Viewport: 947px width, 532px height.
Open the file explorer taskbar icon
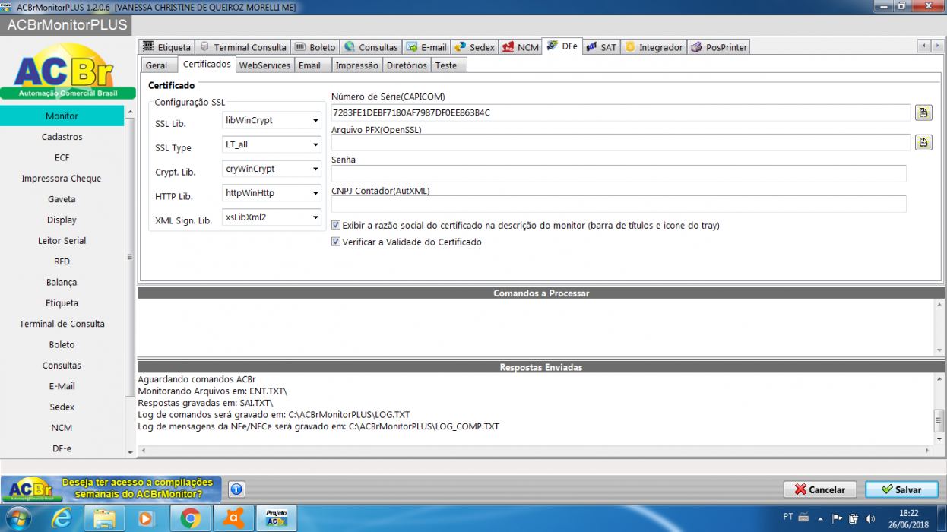coord(105,519)
